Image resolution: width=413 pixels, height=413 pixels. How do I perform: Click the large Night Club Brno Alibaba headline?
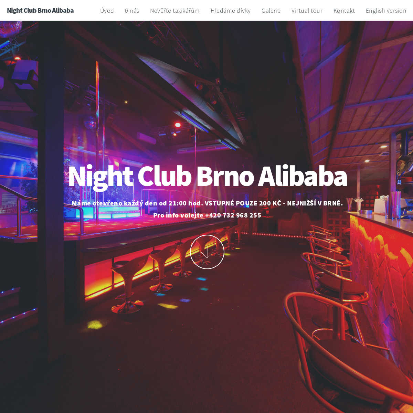coord(207,177)
